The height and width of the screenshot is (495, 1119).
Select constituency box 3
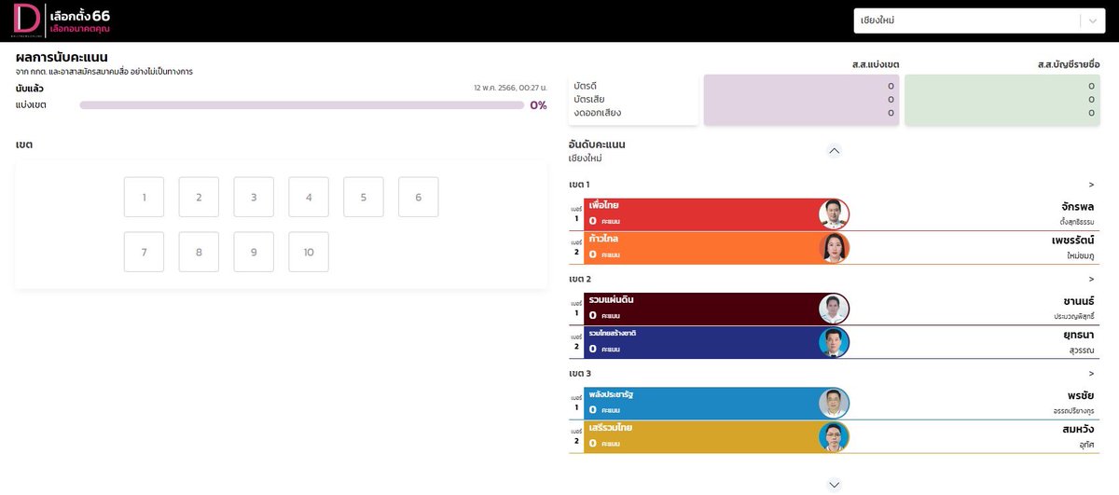coord(254,198)
